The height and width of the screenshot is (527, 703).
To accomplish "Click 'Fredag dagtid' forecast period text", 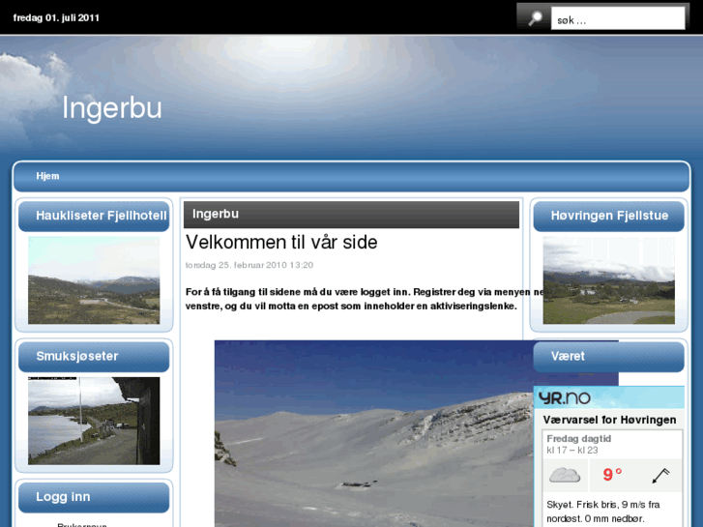I will (579, 439).
